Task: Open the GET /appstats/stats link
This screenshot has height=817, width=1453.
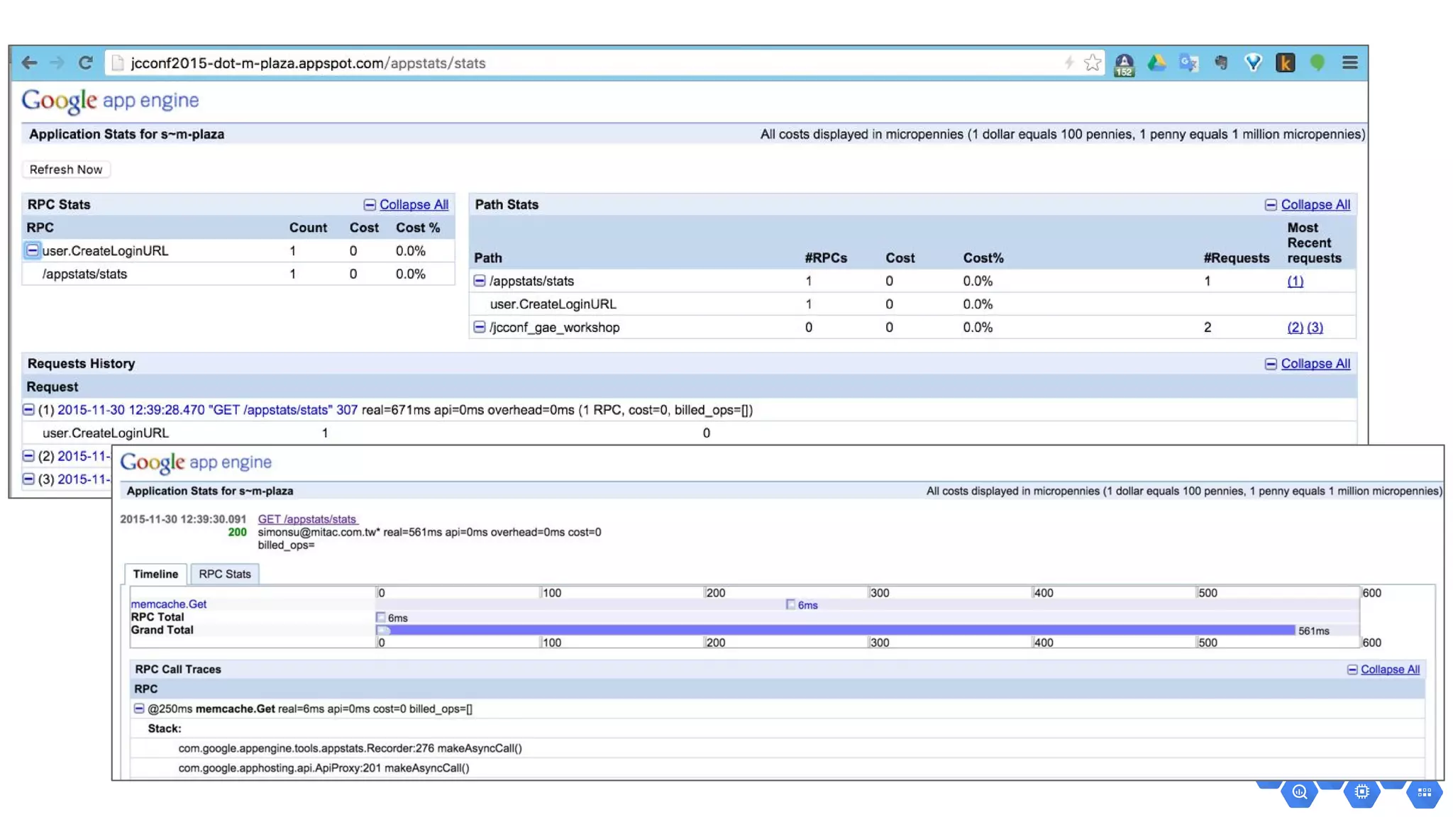Action: [x=307, y=519]
